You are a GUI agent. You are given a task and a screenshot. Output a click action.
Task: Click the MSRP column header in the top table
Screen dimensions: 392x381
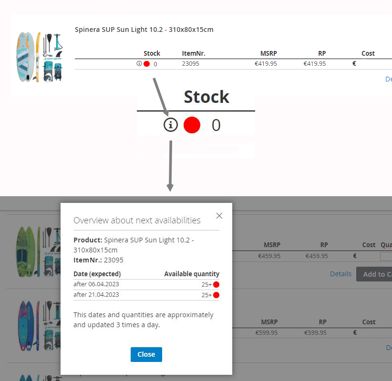coord(268,53)
